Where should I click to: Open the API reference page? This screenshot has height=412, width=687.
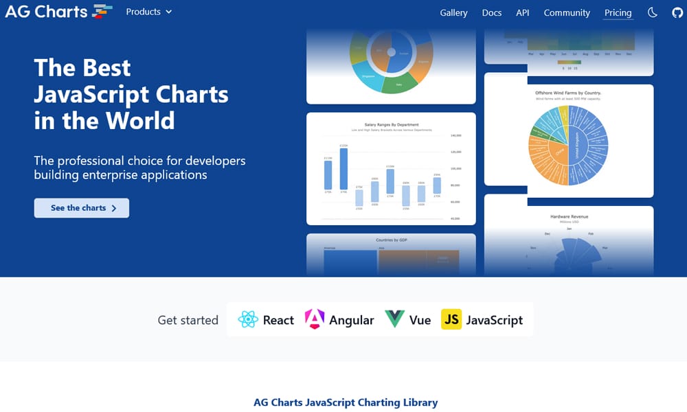523,12
